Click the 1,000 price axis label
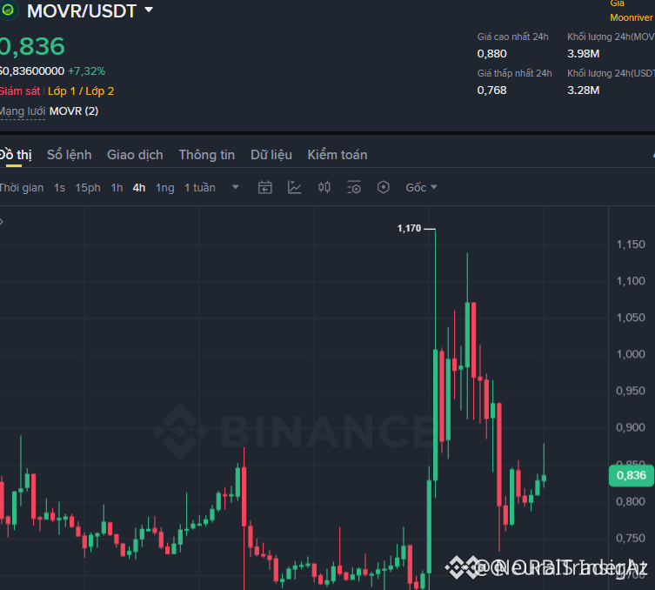Viewport: 655px width, 590px height. pyautogui.click(x=631, y=354)
